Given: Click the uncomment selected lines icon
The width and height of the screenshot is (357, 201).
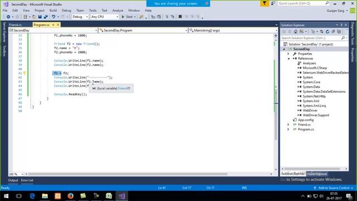Looking at the screenshot, I should (172, 17).
